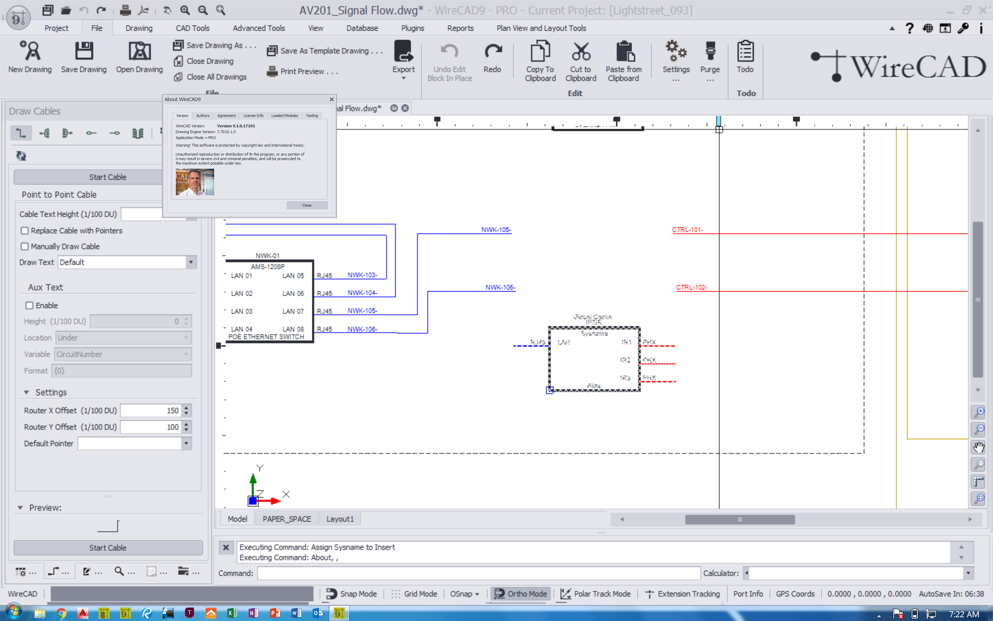
Task: Open the Database ribbon tab
Action: (x=362, y=28)
